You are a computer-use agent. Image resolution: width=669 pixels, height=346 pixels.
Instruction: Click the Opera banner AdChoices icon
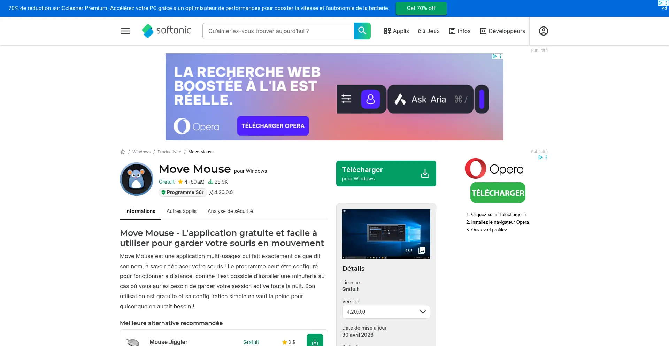(x=495, y=56)
